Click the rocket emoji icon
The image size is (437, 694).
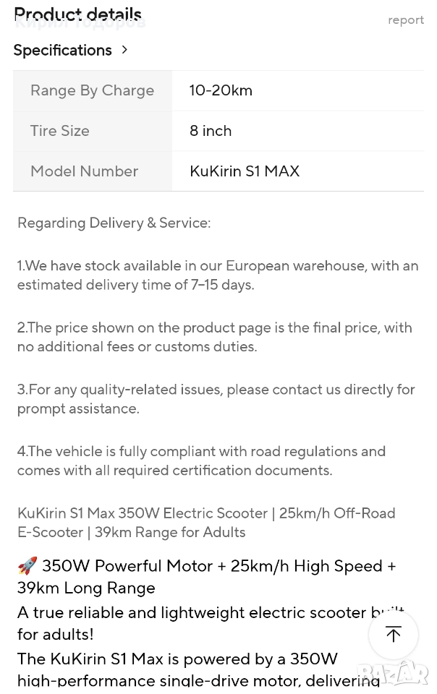pos(27,565)
